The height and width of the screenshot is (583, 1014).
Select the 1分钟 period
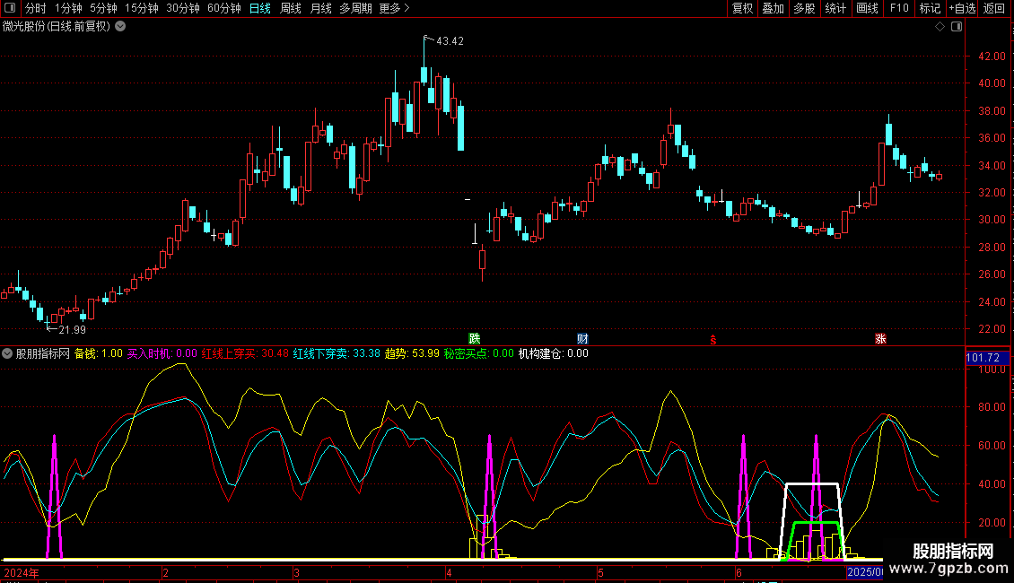click(68, 8)
